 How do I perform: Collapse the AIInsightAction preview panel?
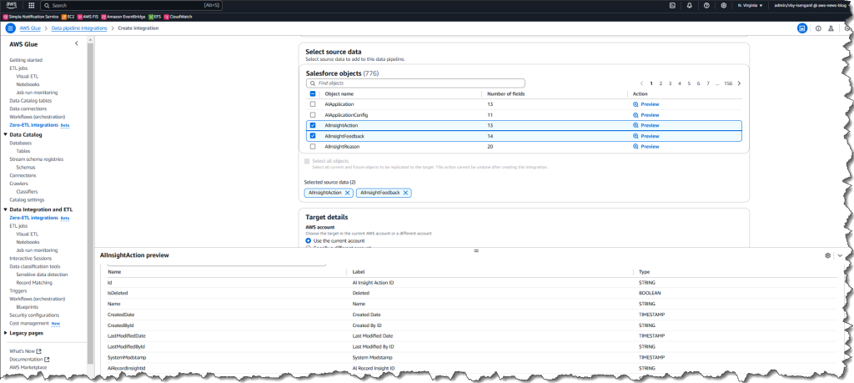(840, 255)
